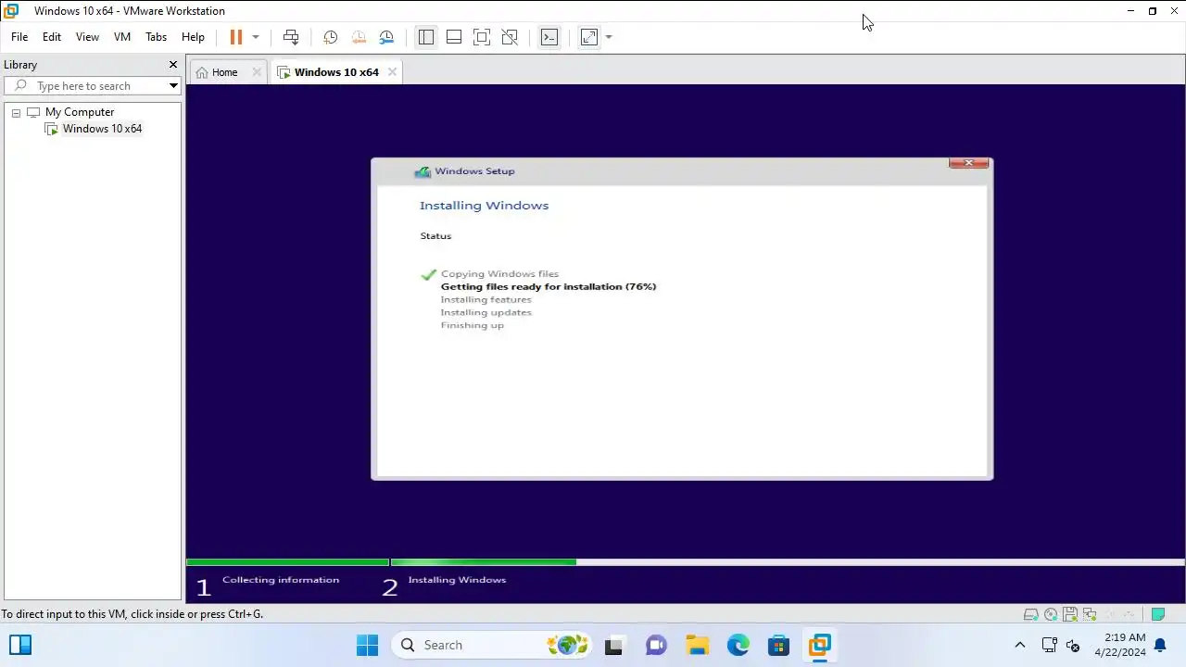
Task: Click 'Getting files ready for installation' status
Action: click(x=549, y=286)
